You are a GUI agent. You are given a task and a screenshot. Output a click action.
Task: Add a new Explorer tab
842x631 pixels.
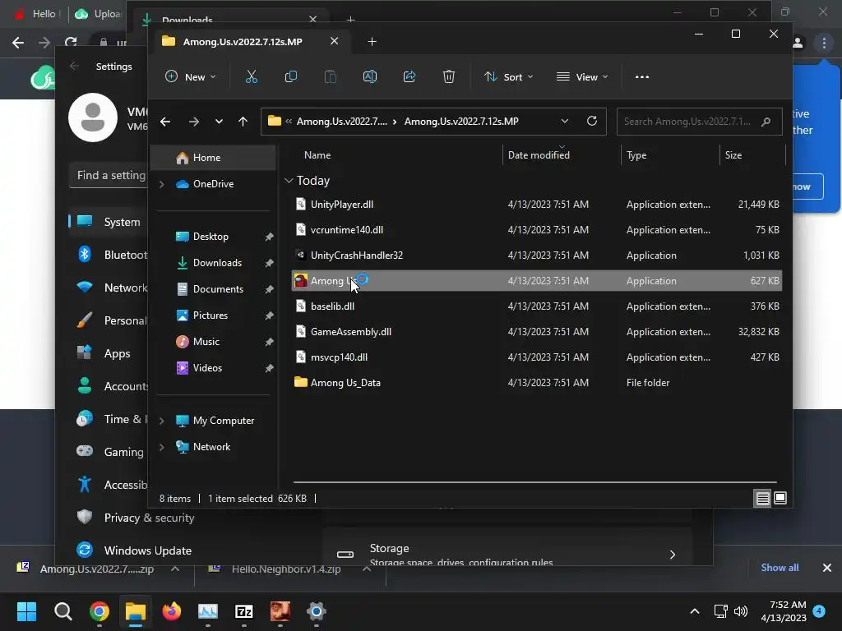pos(372,41)
